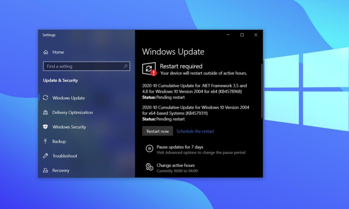The image size is (349, 209).
Task: Click the Windows Update page title
Action: click(173, 52)
